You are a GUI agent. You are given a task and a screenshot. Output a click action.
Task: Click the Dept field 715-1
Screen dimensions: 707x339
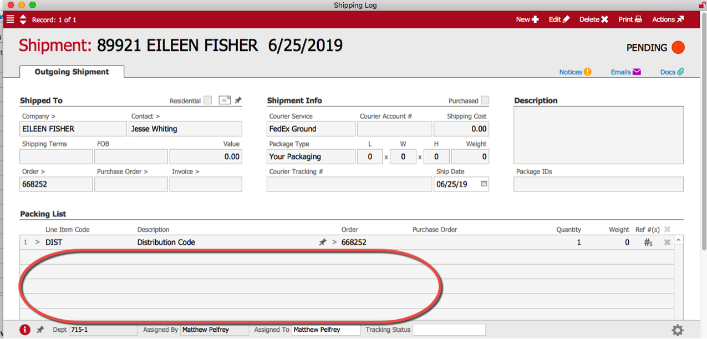[x=103, y=330]
